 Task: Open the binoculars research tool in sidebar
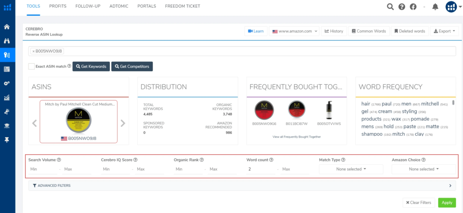coord(7,41)
